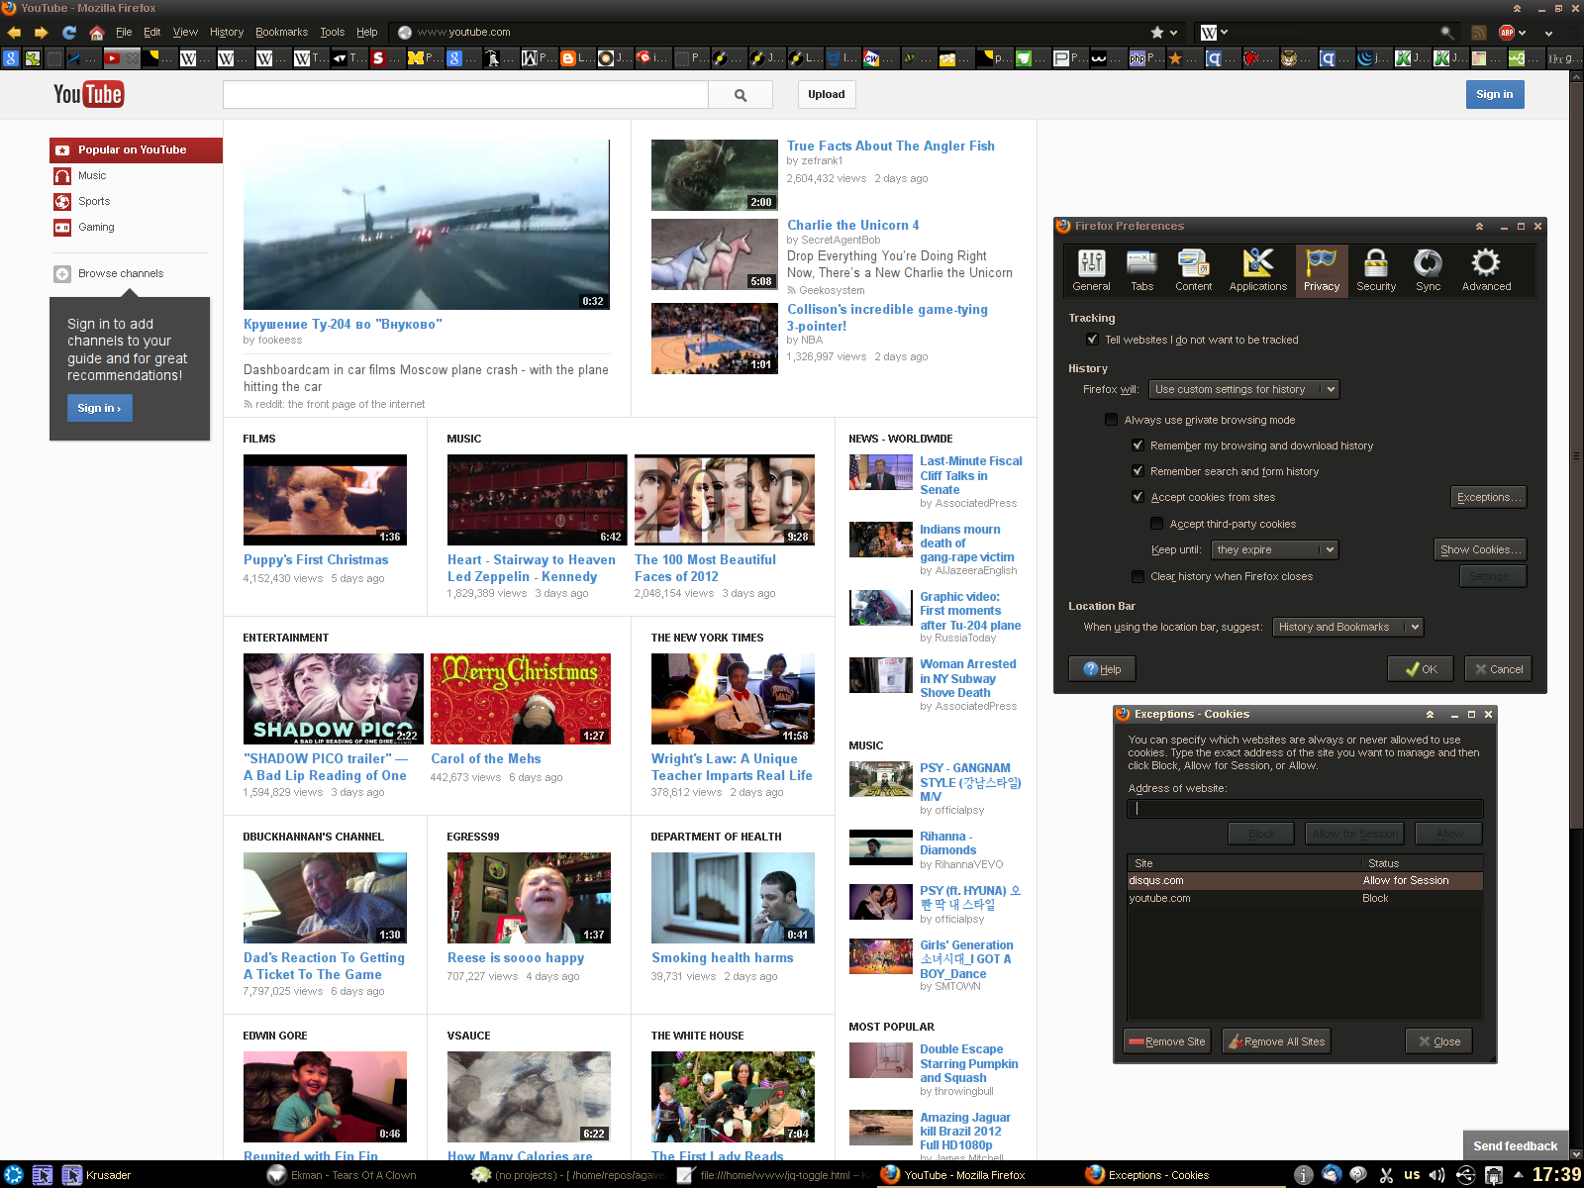Click the browser Forward arrow

(41, 33)
